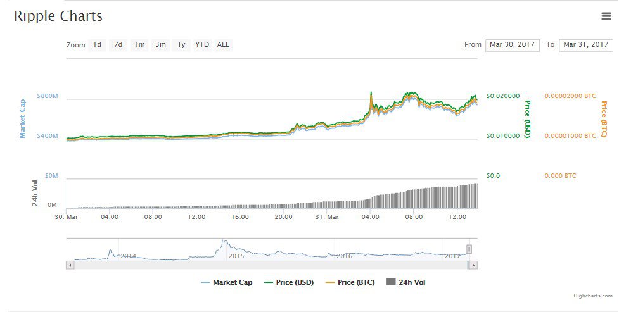Hide the Price (BTC) series

[349, 282]
